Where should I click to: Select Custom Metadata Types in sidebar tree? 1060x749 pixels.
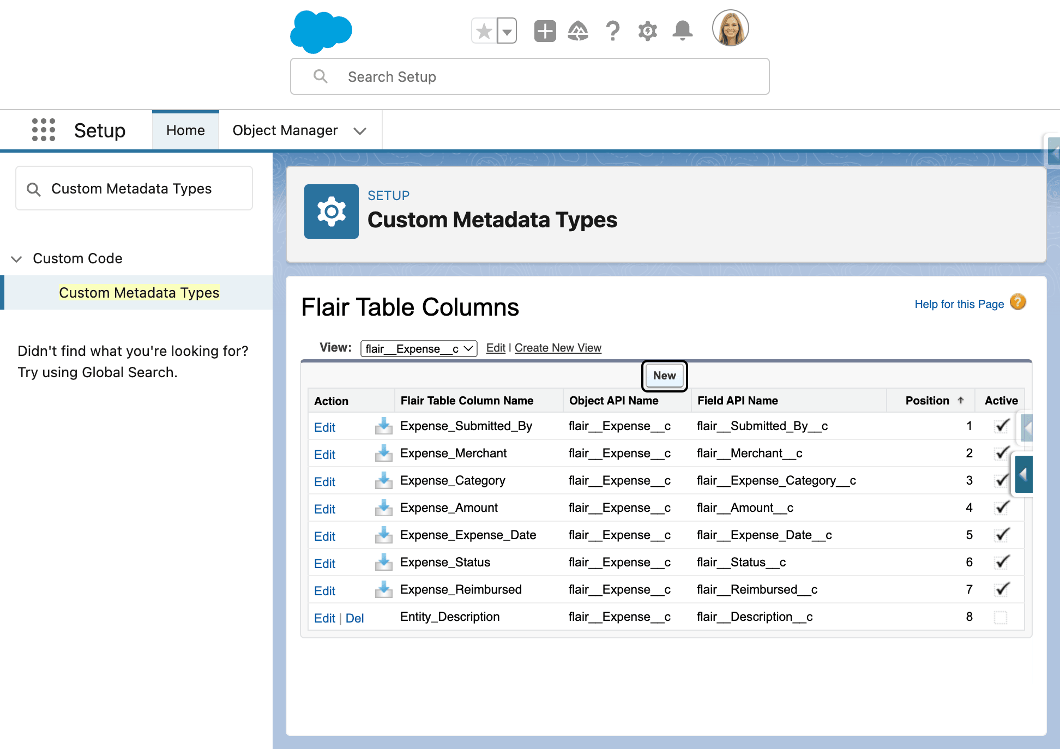pyautogui.click(x=139, y=293)
